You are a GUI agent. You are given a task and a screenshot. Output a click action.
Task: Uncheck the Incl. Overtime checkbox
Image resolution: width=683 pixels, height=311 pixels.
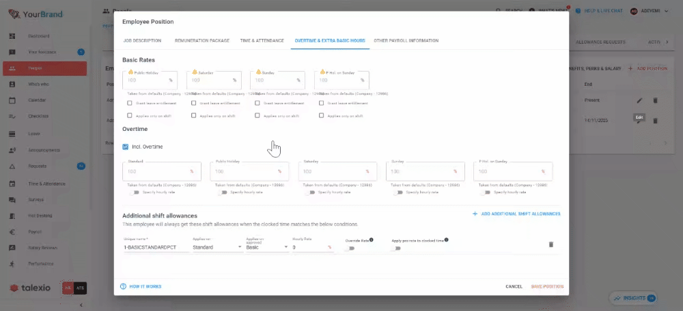pos(126,147)
